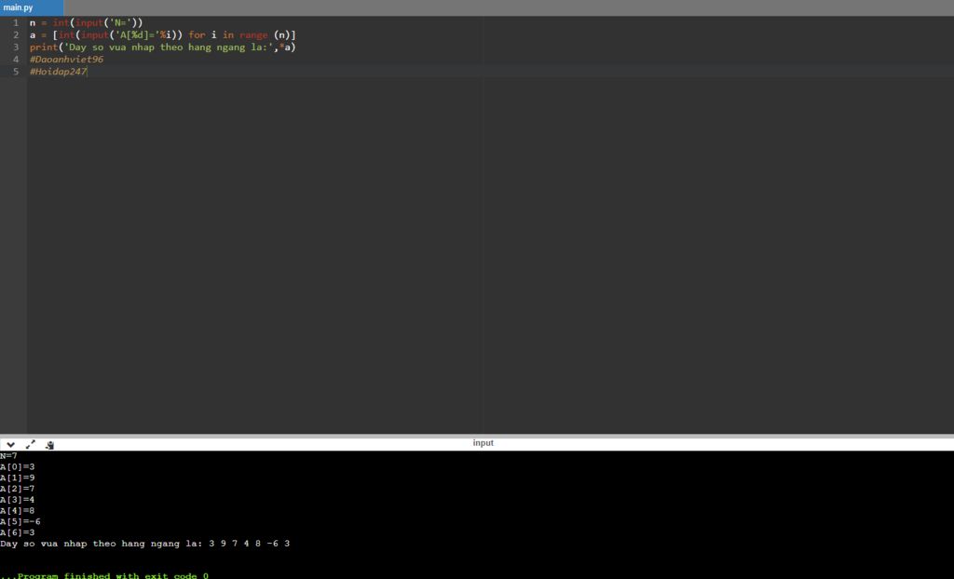Expand the console to full screen
This screenshot has width=954, height=579.
click(x=31, y=445)
